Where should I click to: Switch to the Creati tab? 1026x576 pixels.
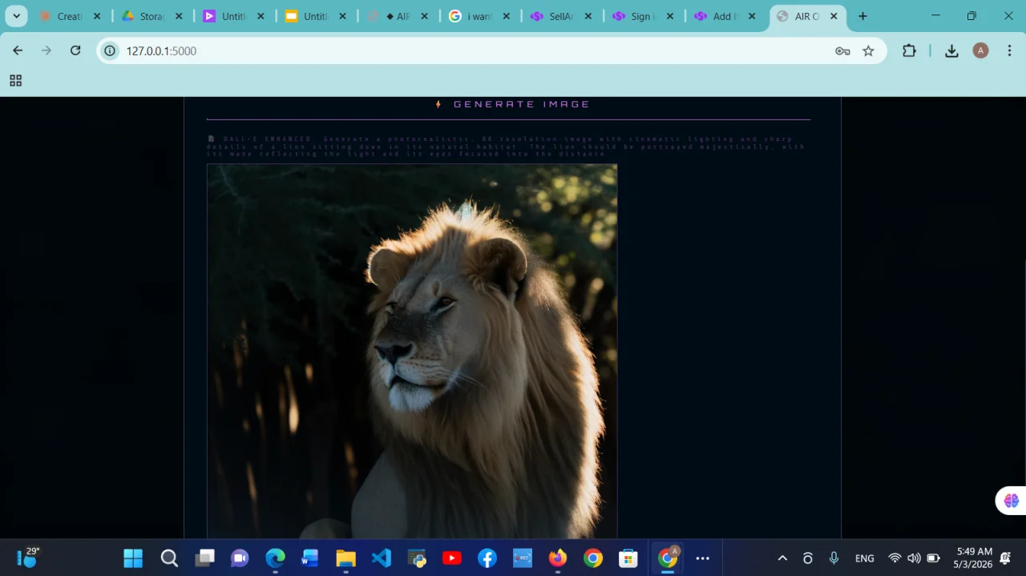point(69,16)
